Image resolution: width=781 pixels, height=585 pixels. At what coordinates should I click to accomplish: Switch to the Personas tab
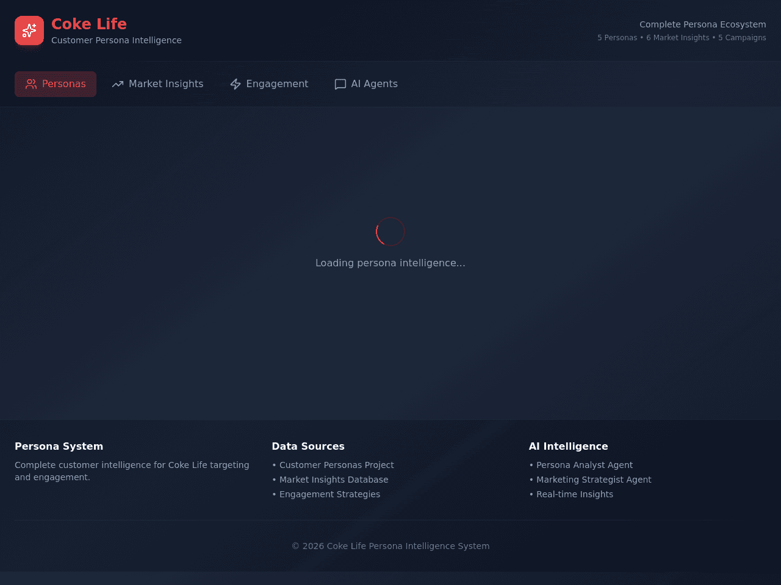point(56,84)
